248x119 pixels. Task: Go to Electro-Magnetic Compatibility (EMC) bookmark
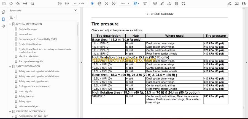(x=38, y=39)
